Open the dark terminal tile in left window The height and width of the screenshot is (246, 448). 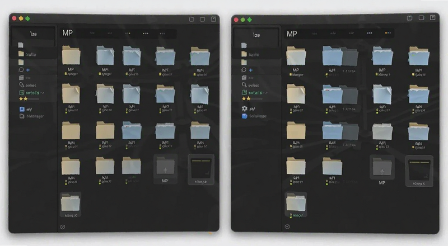click(201, 169)
